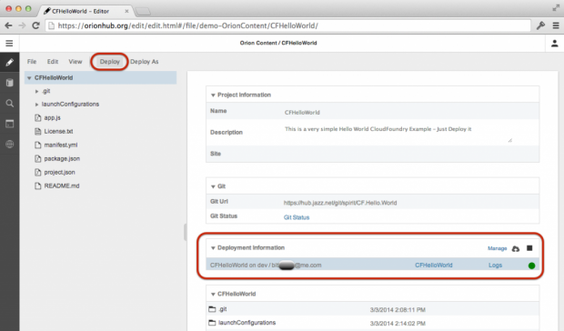Collapse the CFHelloWorld root tree node
Viewport: 564px width, 331px height.
tap(29, 78)
